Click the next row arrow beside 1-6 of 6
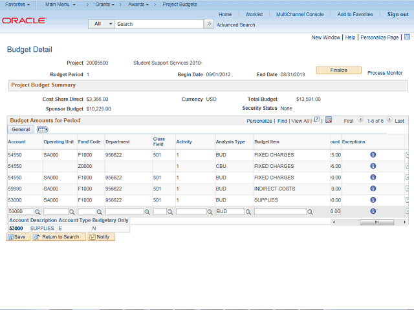Image resolution: width=414 pixels, height=310 pixels. [x=389, y=121]
